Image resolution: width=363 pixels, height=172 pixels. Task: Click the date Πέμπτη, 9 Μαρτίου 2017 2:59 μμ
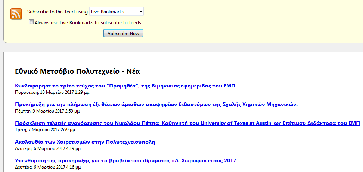click(47, 111)
